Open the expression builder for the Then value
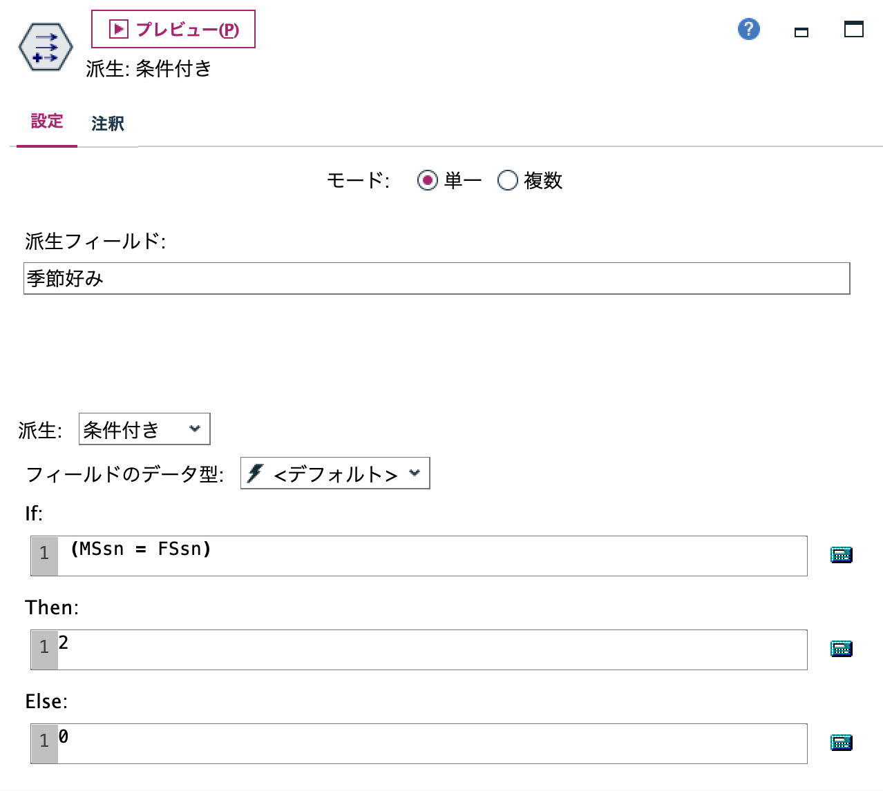The height and width of the screenshot is (791, 883). click(840, 648)
